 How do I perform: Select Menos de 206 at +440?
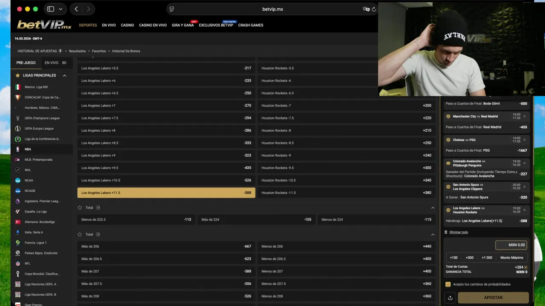tap(346, 246)
